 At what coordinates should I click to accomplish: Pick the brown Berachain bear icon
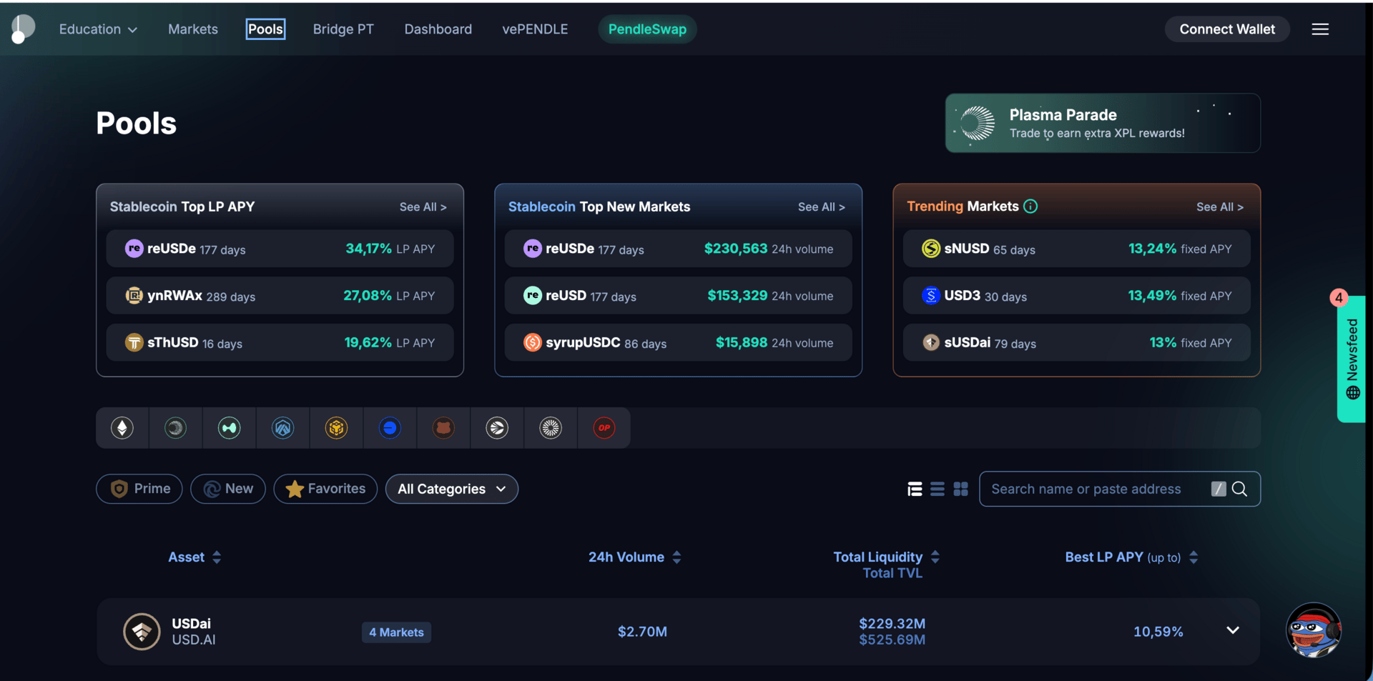(x=443, y=428)
